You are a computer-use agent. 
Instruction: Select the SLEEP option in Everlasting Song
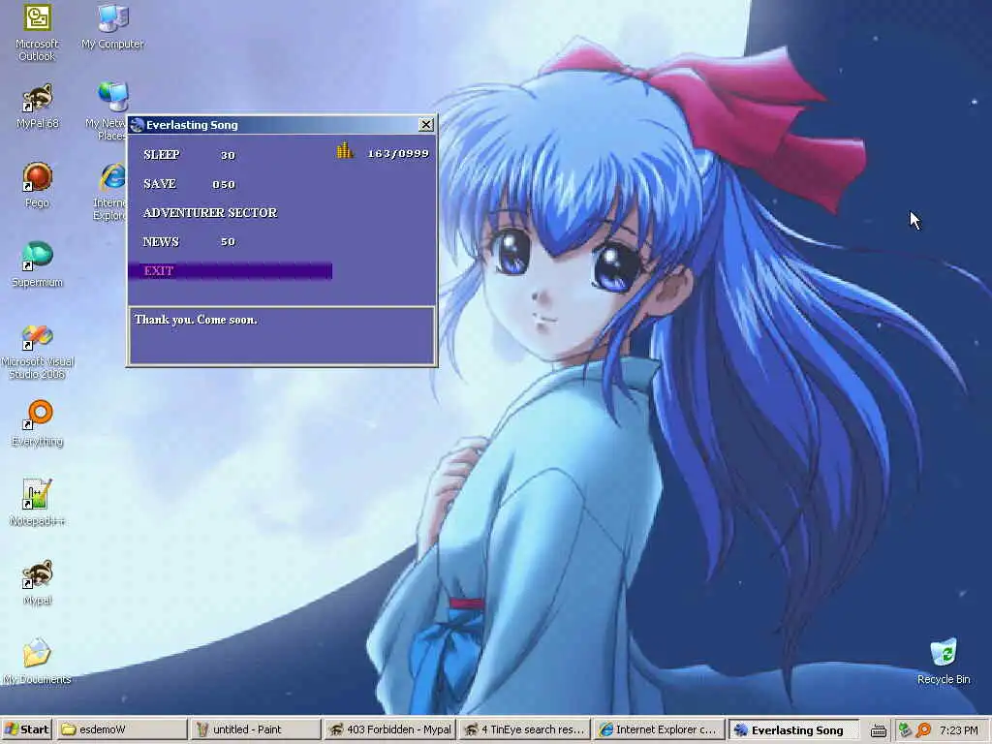(x=162, y=154)
